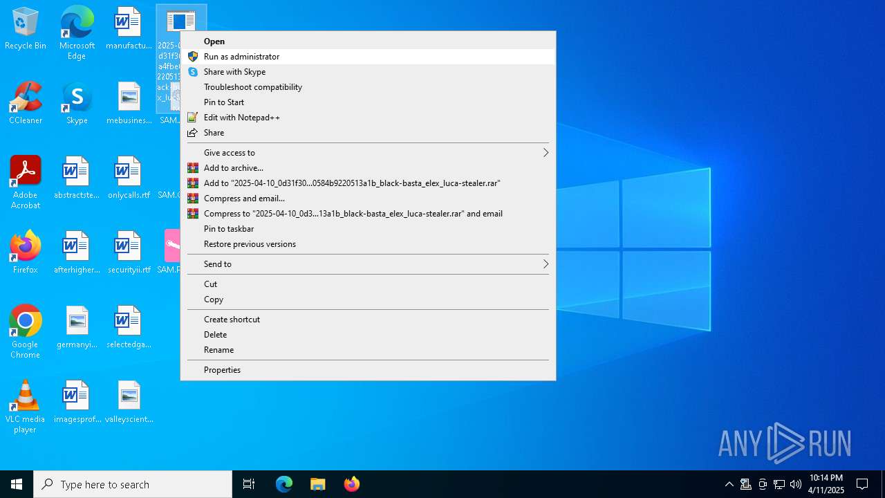The height and width of the screenshot is (498, 885).
Task: Open the Action Center notifications icon
Action: 862,484
